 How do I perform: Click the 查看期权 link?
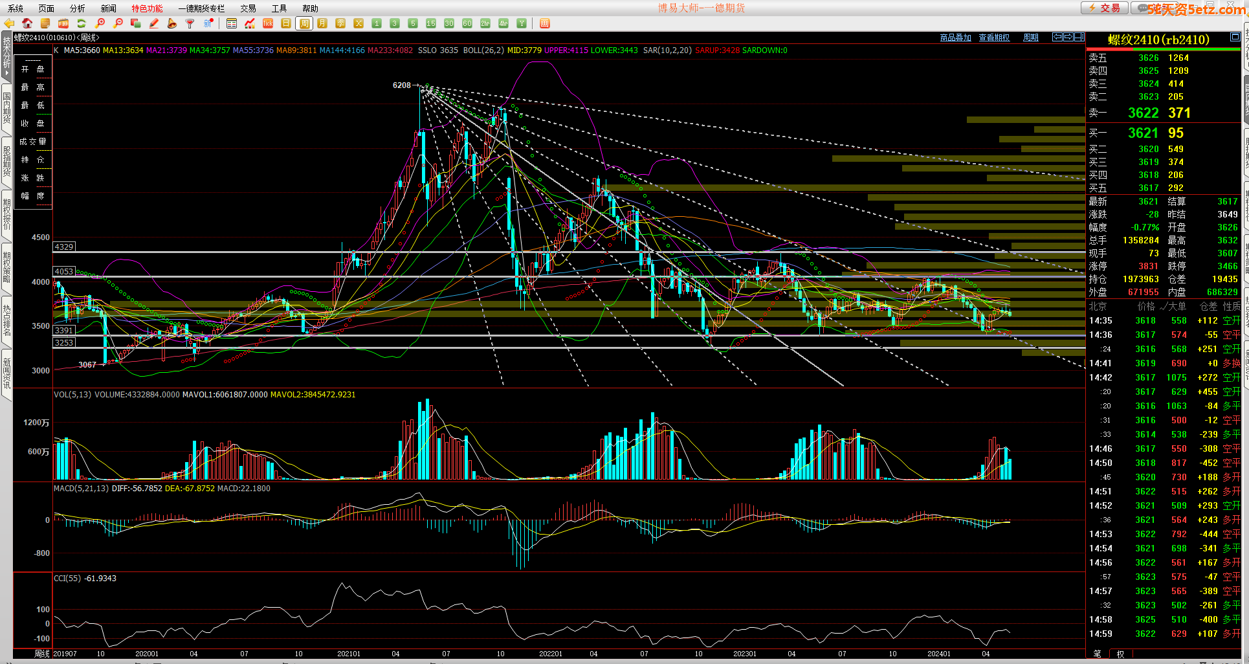994,38
